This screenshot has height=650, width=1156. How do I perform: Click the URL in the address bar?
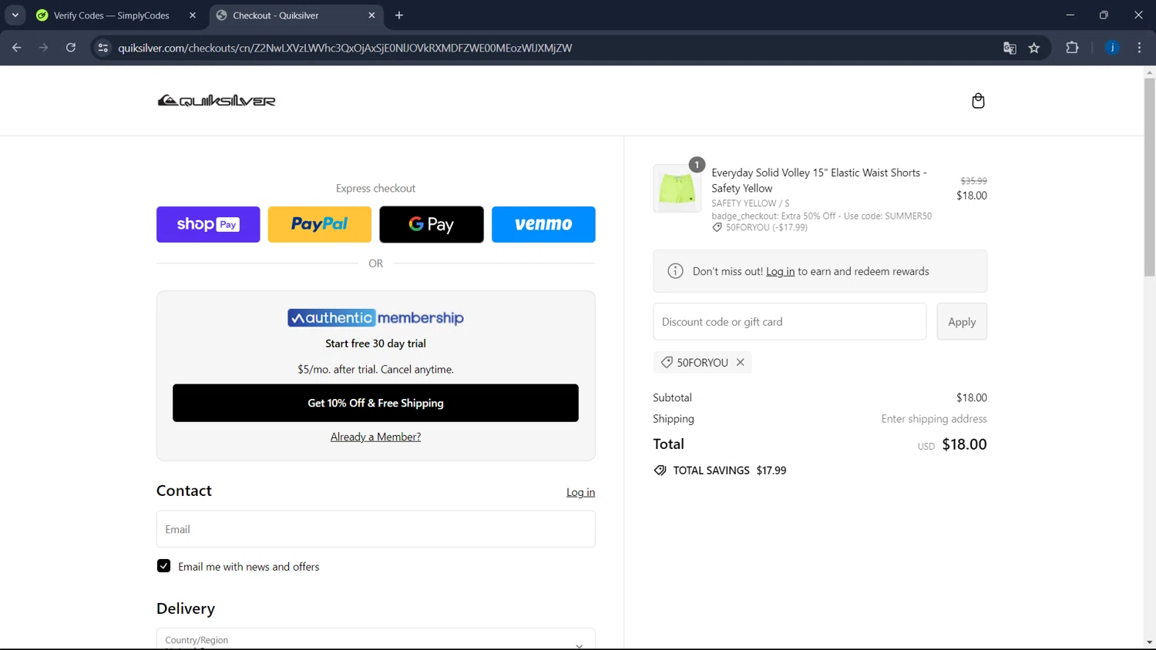coord(344,48)
